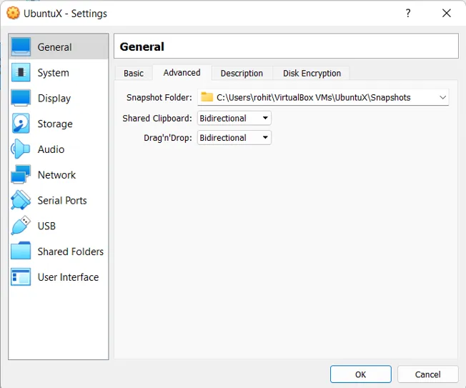466x388 pixels.
Task: Select the Advanced tab
Action: (x=182, y=72)
